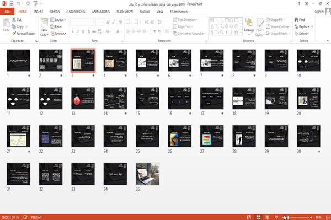331x220 pixels.
Task: Toggle text Shadow formatting
Action: pyautogui.click(x=89, y=31)
